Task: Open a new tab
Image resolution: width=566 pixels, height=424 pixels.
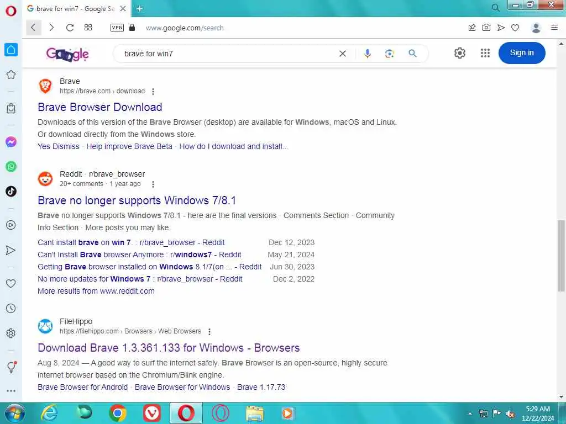Action: 140,8
